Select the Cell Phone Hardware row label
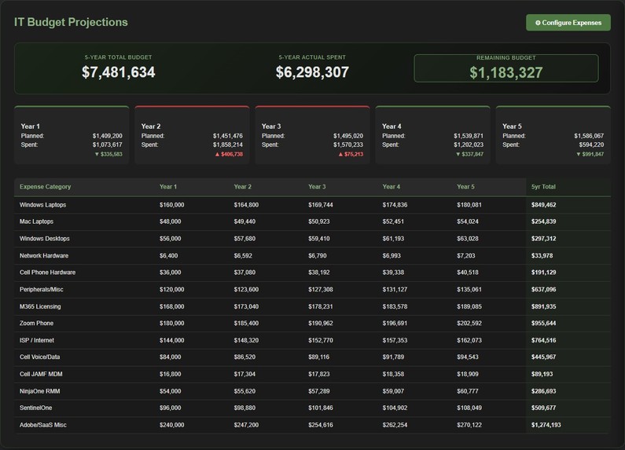Viewport: 625px width, 450px height. [47, 273]
